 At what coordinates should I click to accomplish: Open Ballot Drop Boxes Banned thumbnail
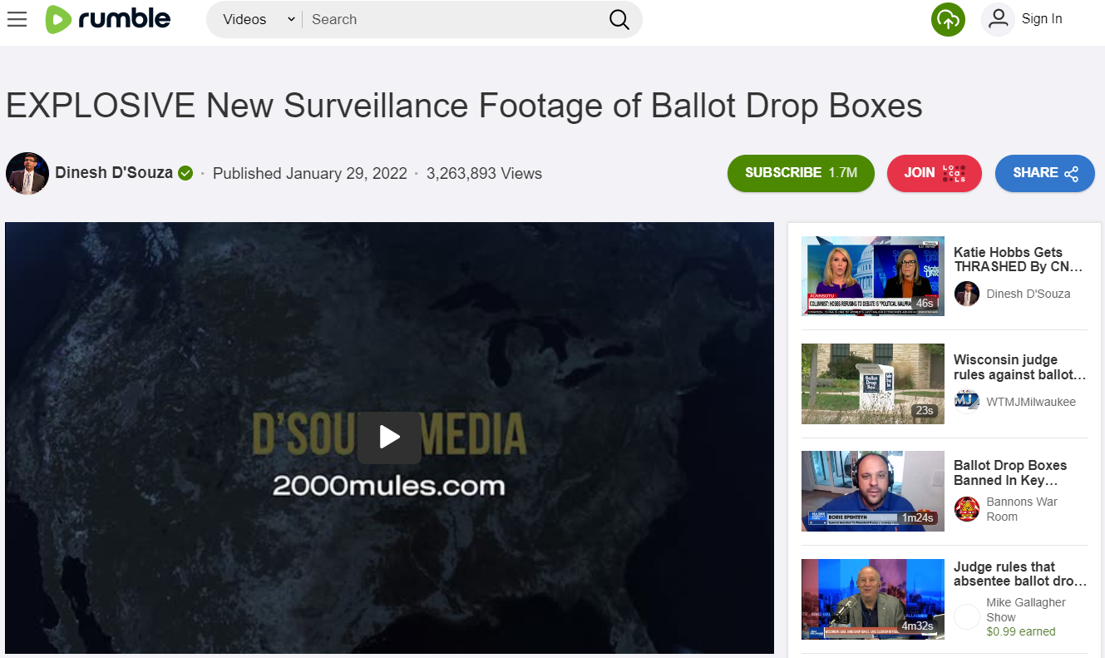[x=872, y=491]
